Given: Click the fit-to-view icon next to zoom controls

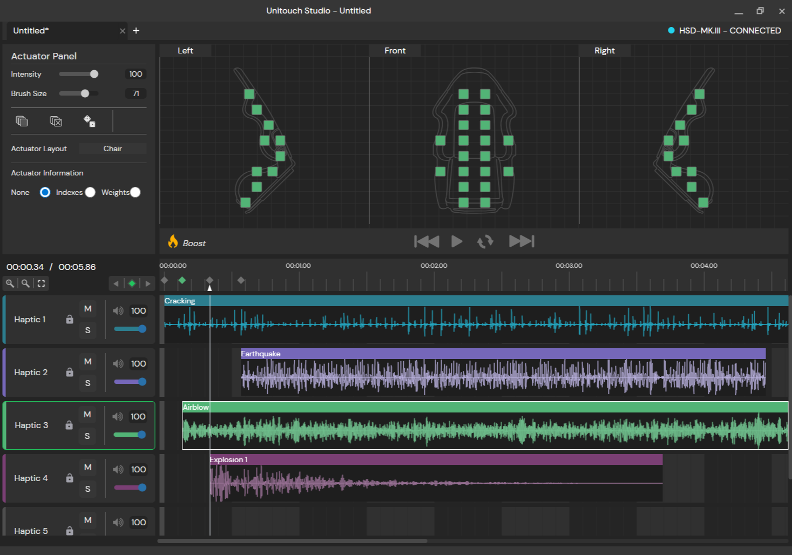Looking at the screenshot, I should click(41, 283).
